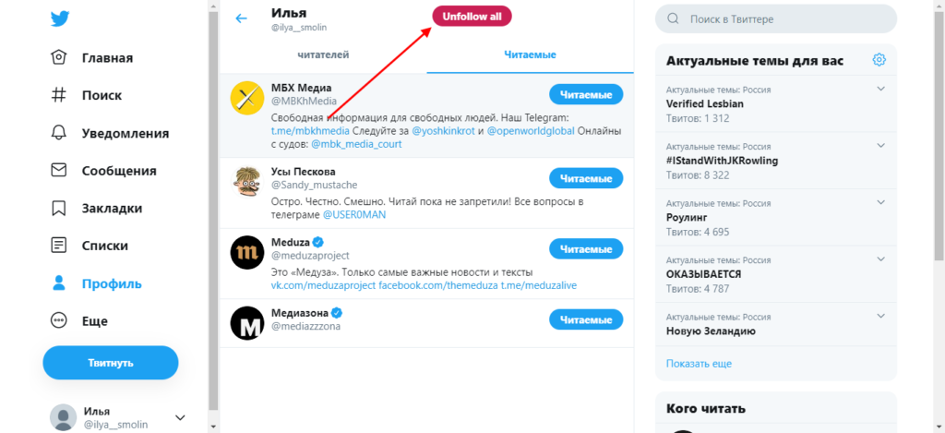This screenshot has width=945, height=433.
Task: Open Закладки bookmark icon
Action: (x=59, y=208)
